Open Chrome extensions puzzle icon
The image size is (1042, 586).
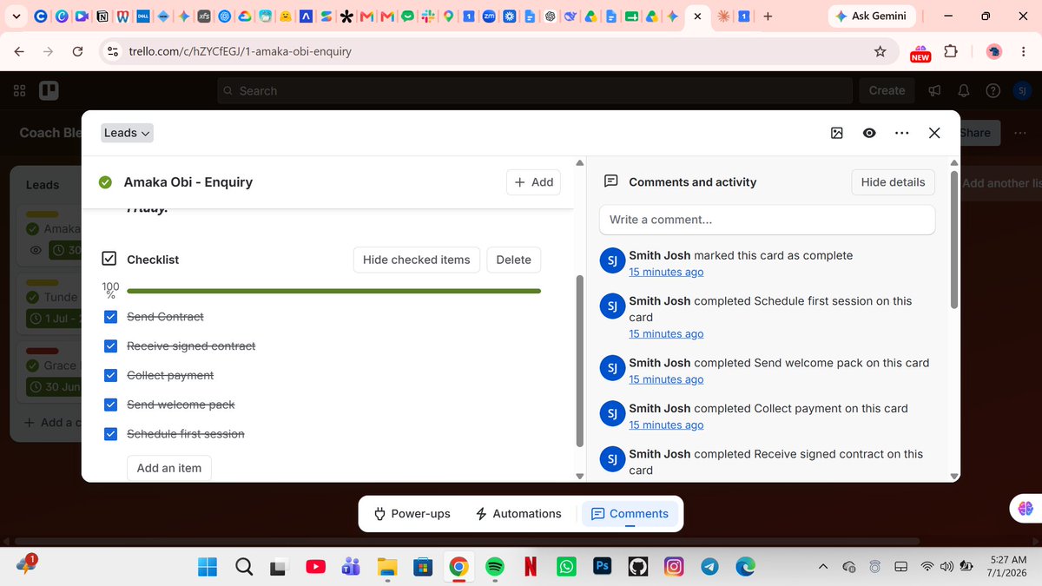[x=951, y=51]
